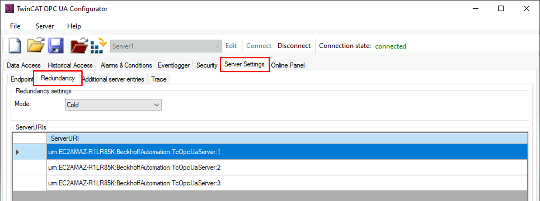Switch to the Online Panel tab
Screen dimensions: 540x201
pos(288,65)
